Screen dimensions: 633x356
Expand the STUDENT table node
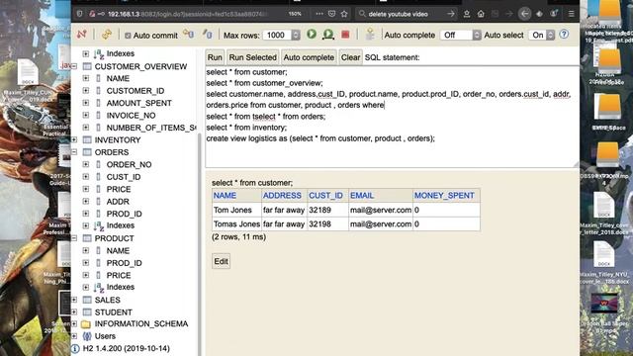click(x=74, y=312)
